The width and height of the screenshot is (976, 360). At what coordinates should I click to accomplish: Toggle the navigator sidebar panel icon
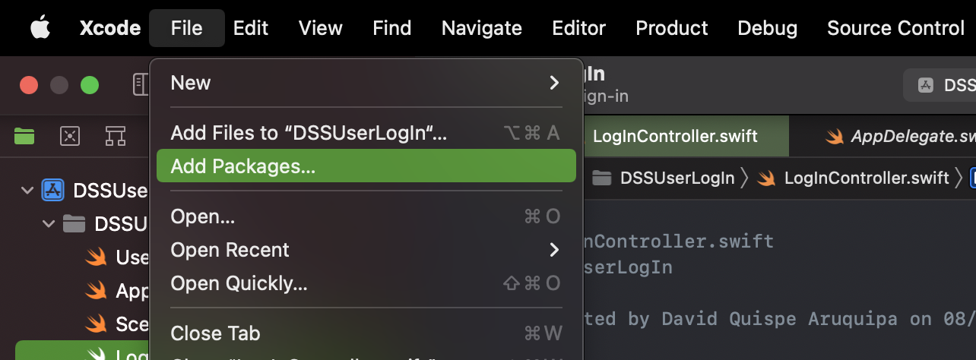click(x=141, y=84)
